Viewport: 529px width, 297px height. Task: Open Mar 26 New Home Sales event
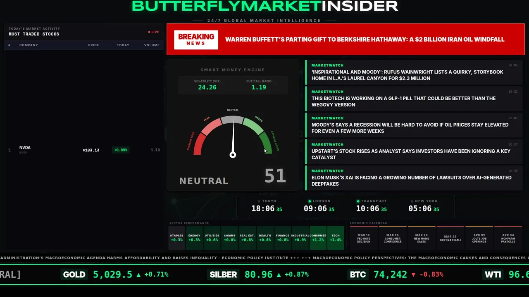point(422,238)
